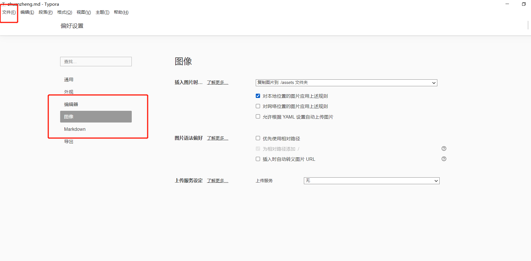Select the 通用 preferences section
The height and width of the screenshot is (261, 531).
[96, 80]
